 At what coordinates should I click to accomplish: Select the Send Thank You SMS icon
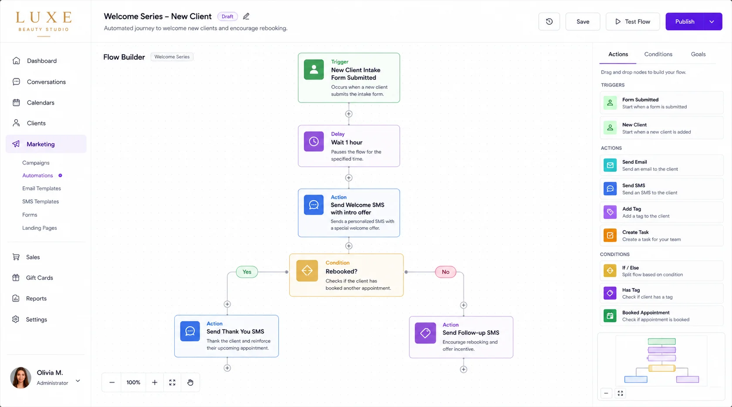tap(190, 331)
